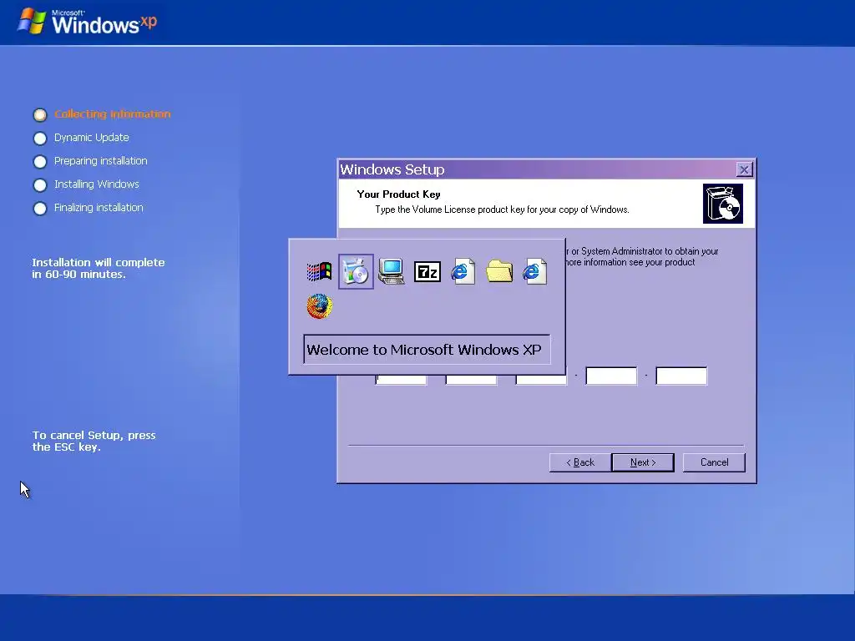Switch to the 7z app icon

[427, 271]
